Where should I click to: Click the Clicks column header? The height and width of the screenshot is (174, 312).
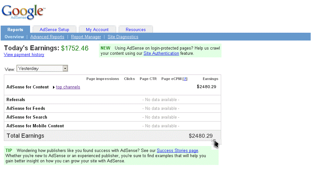[129, 79]
